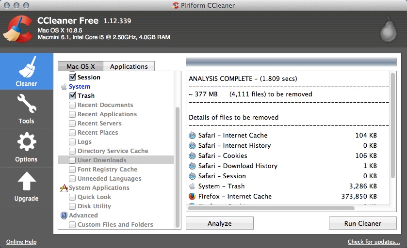
Task: Tick the Unneeded Languages checkbox
Action: pyautogui.click(x=72, y=179)
